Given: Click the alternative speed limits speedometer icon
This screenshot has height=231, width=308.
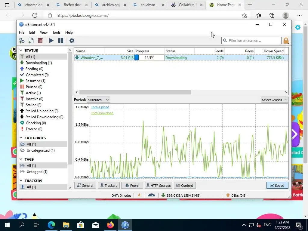Looking at the screenshot, I should click(x=152, y=195).
